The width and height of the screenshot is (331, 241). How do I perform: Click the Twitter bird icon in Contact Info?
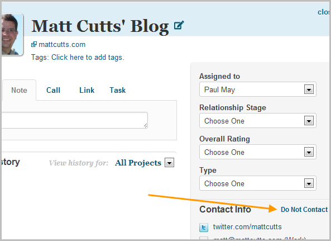coord(204,228)
